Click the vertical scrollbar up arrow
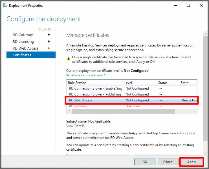The width and height of the screenshot is (209, 169). [205, 34]
